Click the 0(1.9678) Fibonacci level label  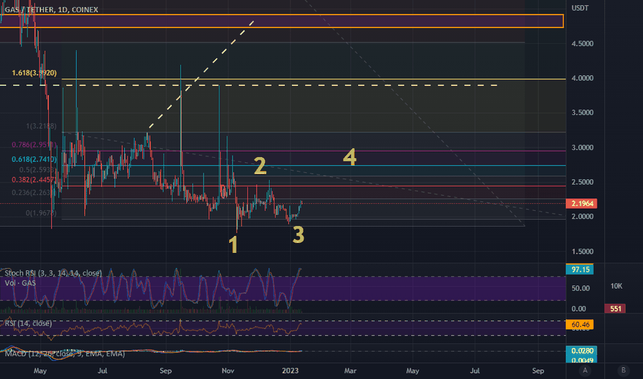(41, 213)
